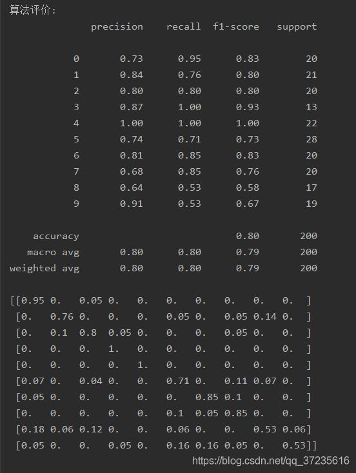This screenshot has width=356, height=473.
Task: Click the 'f1-score' column header
Action: [x=236, y=26]
